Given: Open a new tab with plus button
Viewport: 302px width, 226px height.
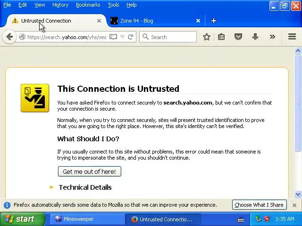Looking at the screenshot, I should 214,21.
